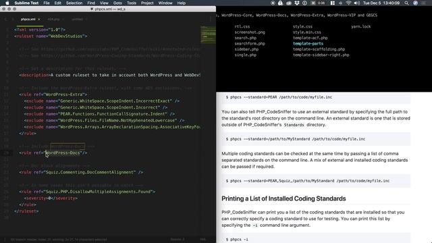Open the Apple menu

(7, 3)
